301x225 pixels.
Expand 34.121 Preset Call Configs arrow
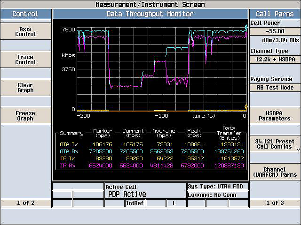click(298, 149)
